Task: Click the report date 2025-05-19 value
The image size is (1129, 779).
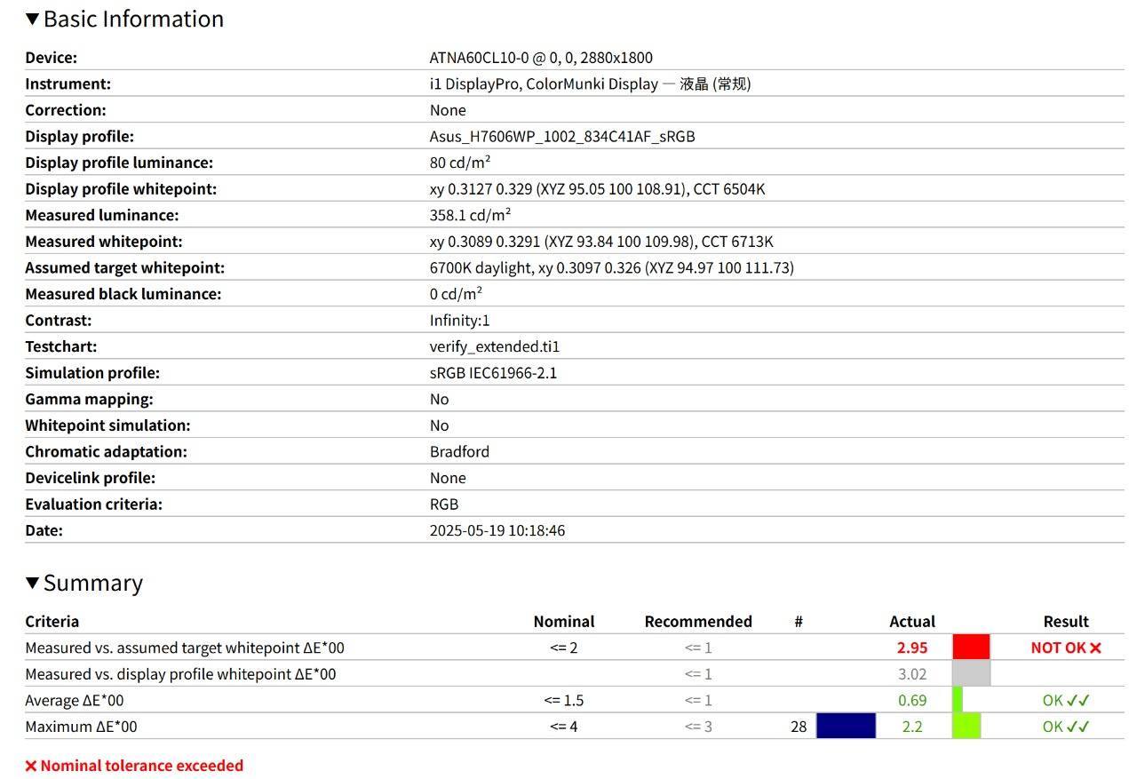Action: coord(497,530)
